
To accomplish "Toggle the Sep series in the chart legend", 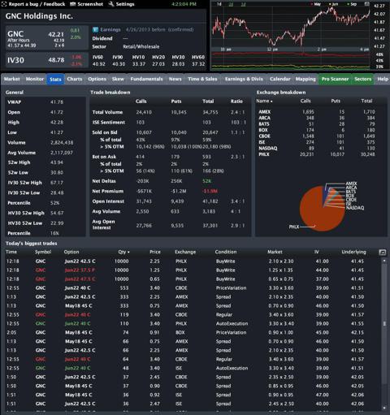I will coord(352,4).
